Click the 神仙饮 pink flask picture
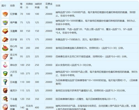The width and height of the screenshot is (139, 110). [5, 65]
